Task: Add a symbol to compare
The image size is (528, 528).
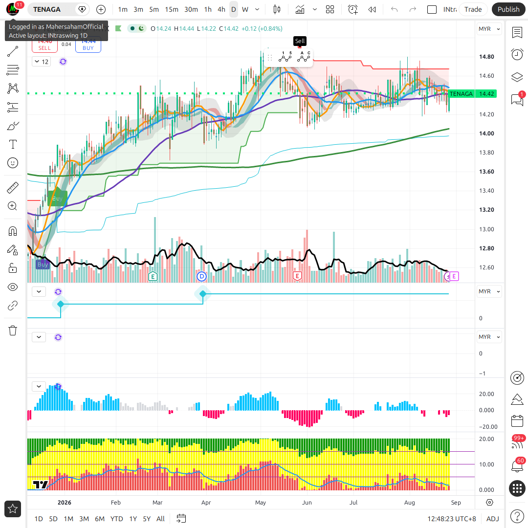Action: [x=101, y=9]
